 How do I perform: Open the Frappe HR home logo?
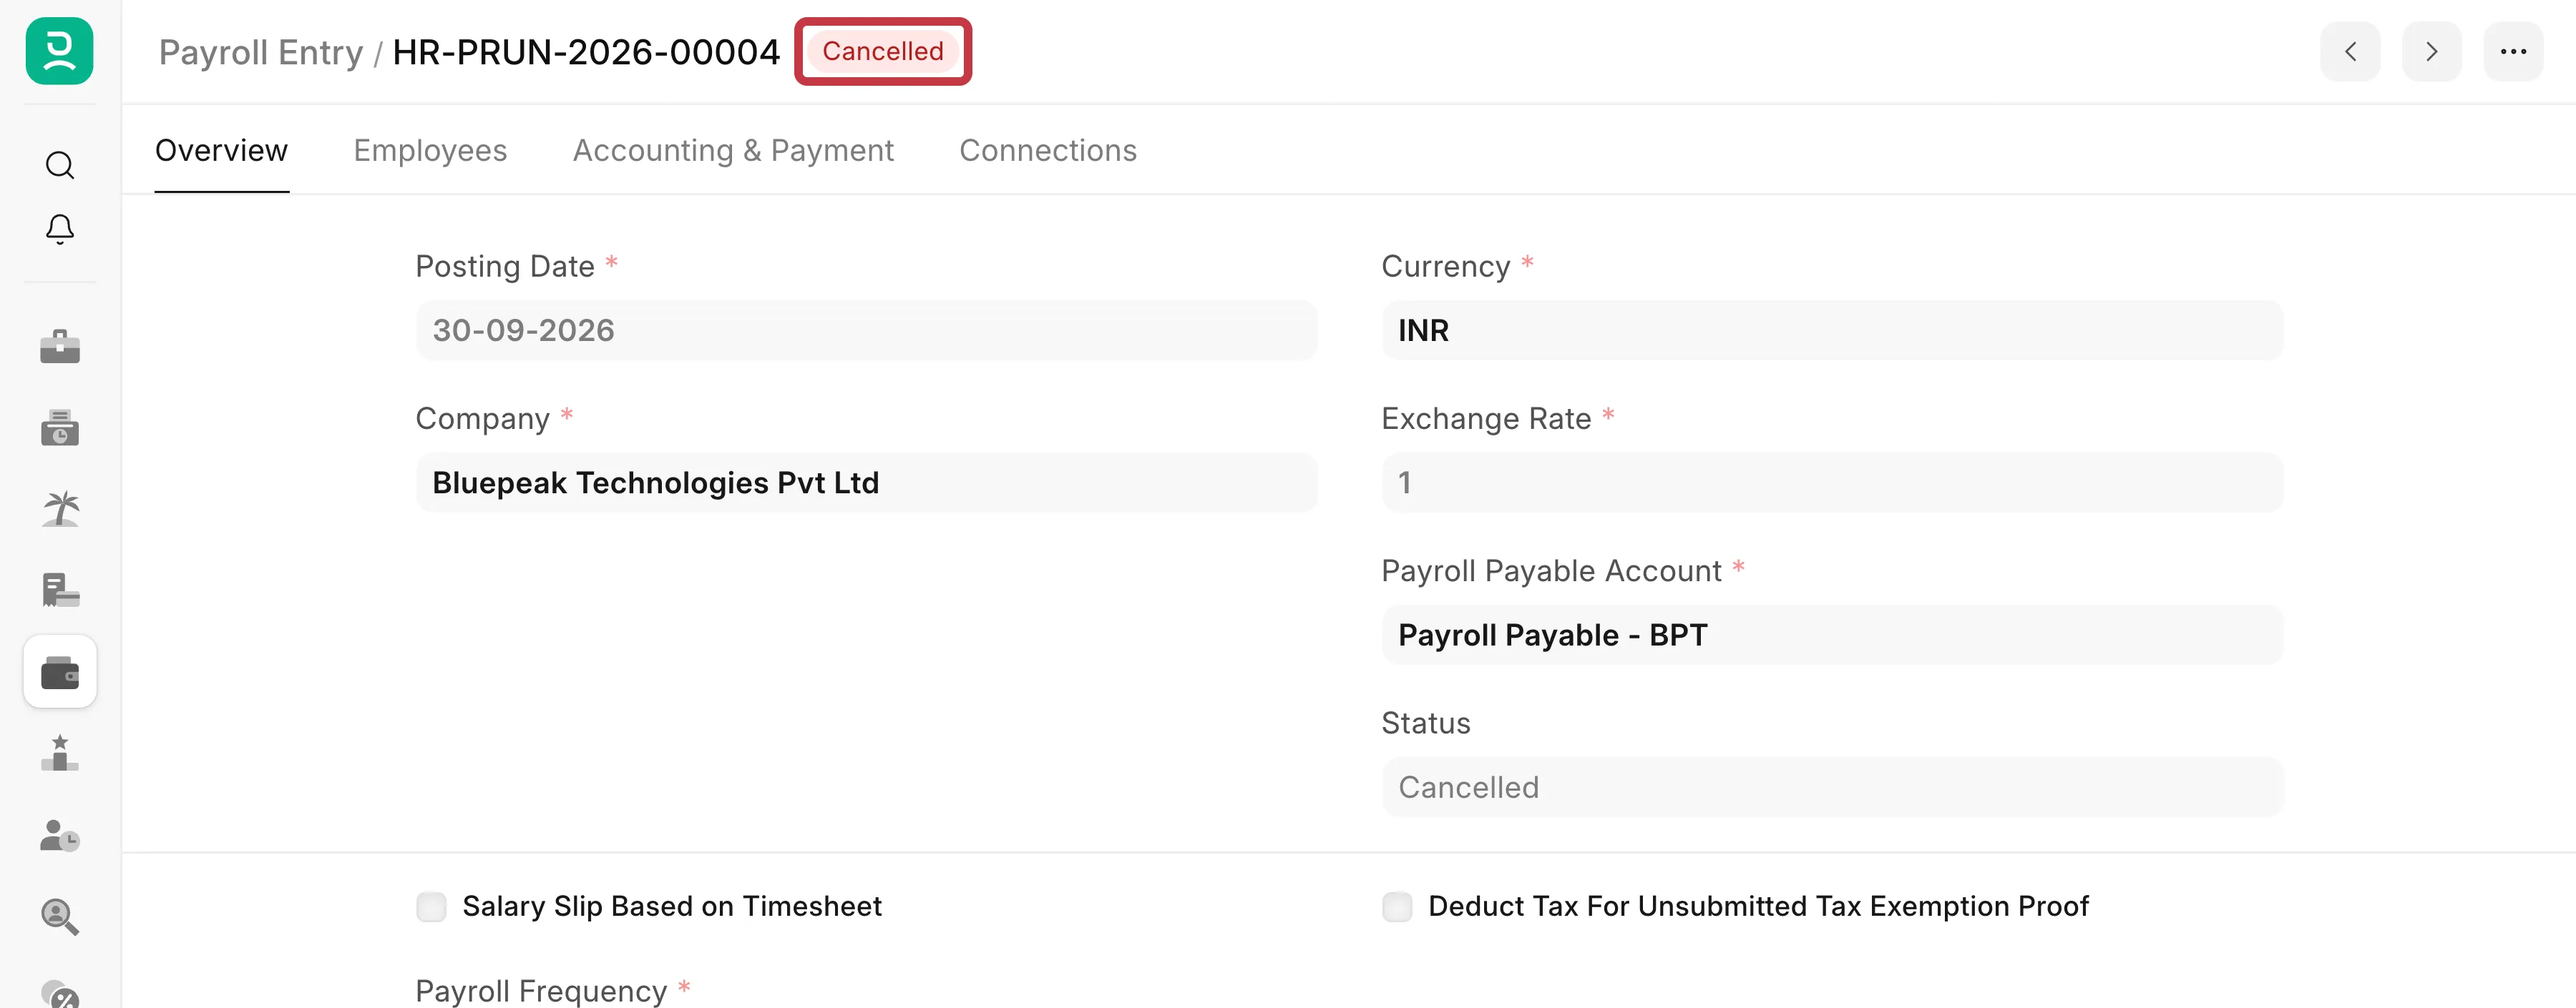[x=59, y=51]
